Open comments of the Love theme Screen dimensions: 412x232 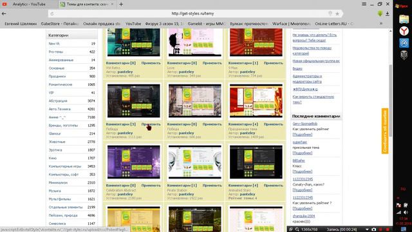coord(182,63)
